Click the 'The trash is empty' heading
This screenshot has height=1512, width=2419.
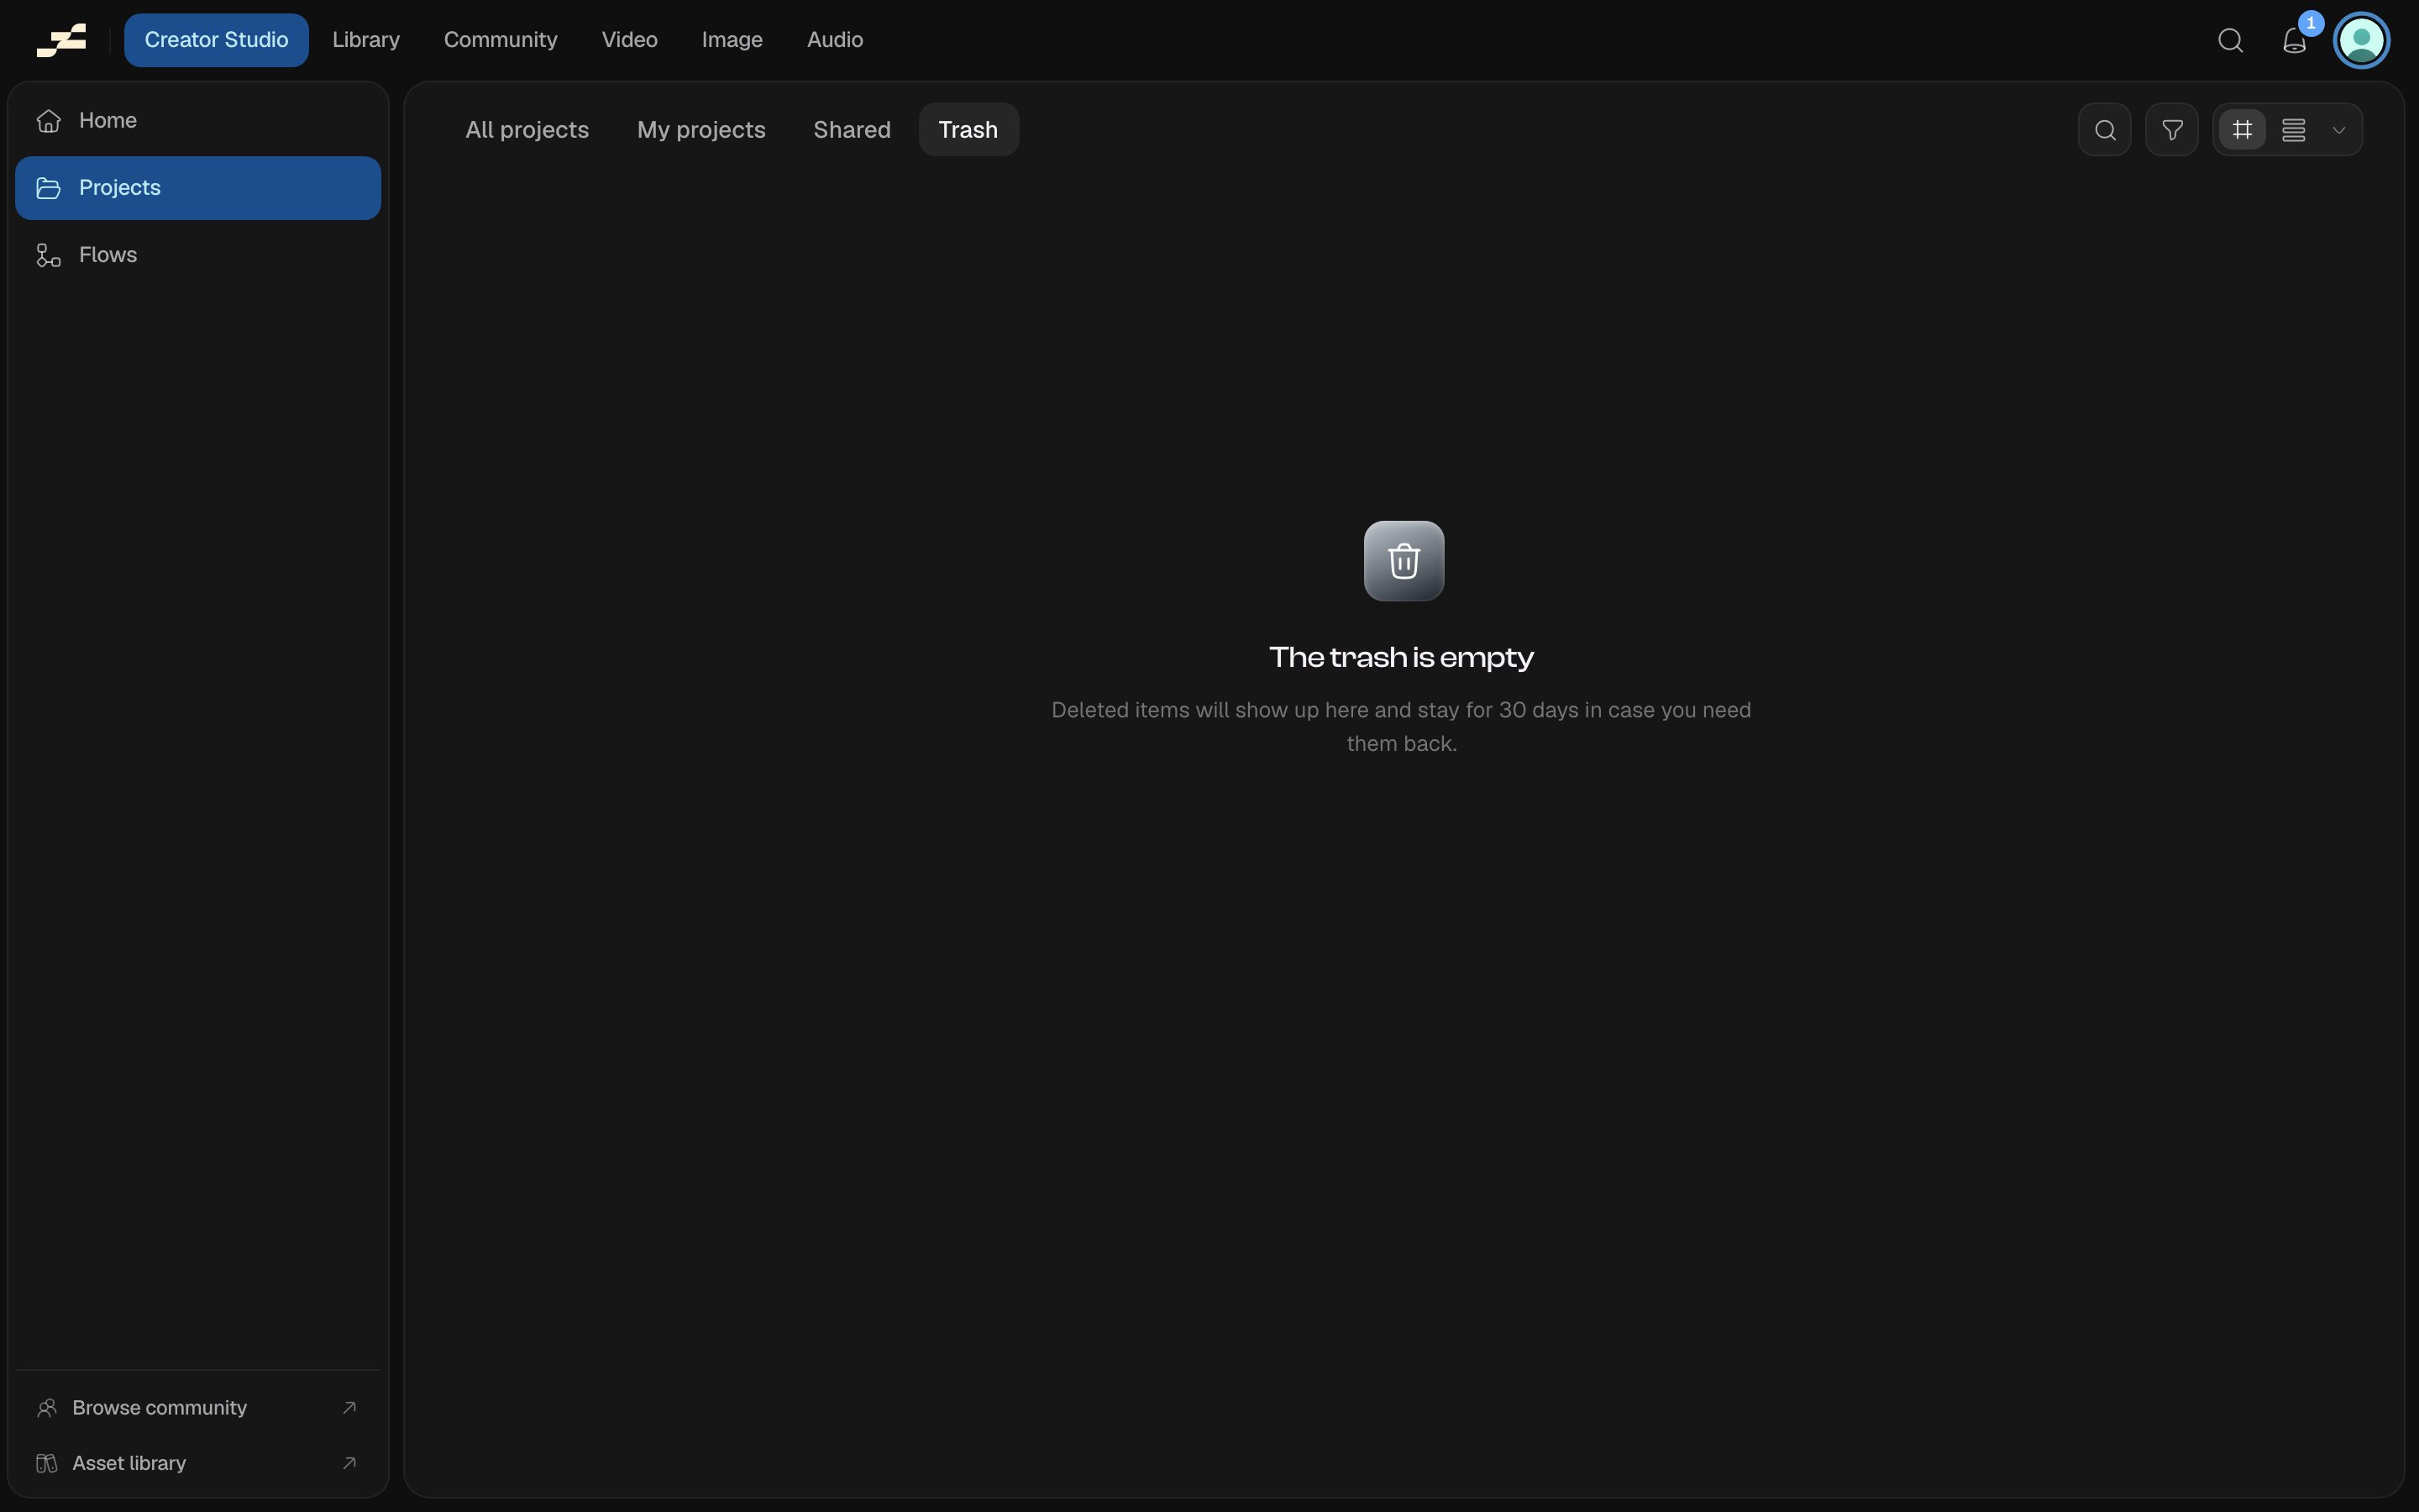pos(1401,657)
